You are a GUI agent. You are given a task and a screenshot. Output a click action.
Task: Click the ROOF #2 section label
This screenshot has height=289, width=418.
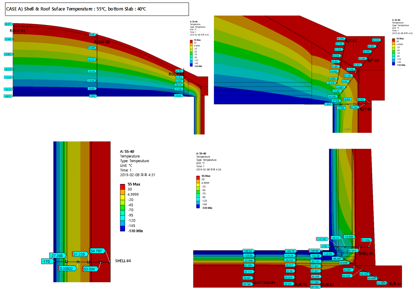(x=102, y=42)
